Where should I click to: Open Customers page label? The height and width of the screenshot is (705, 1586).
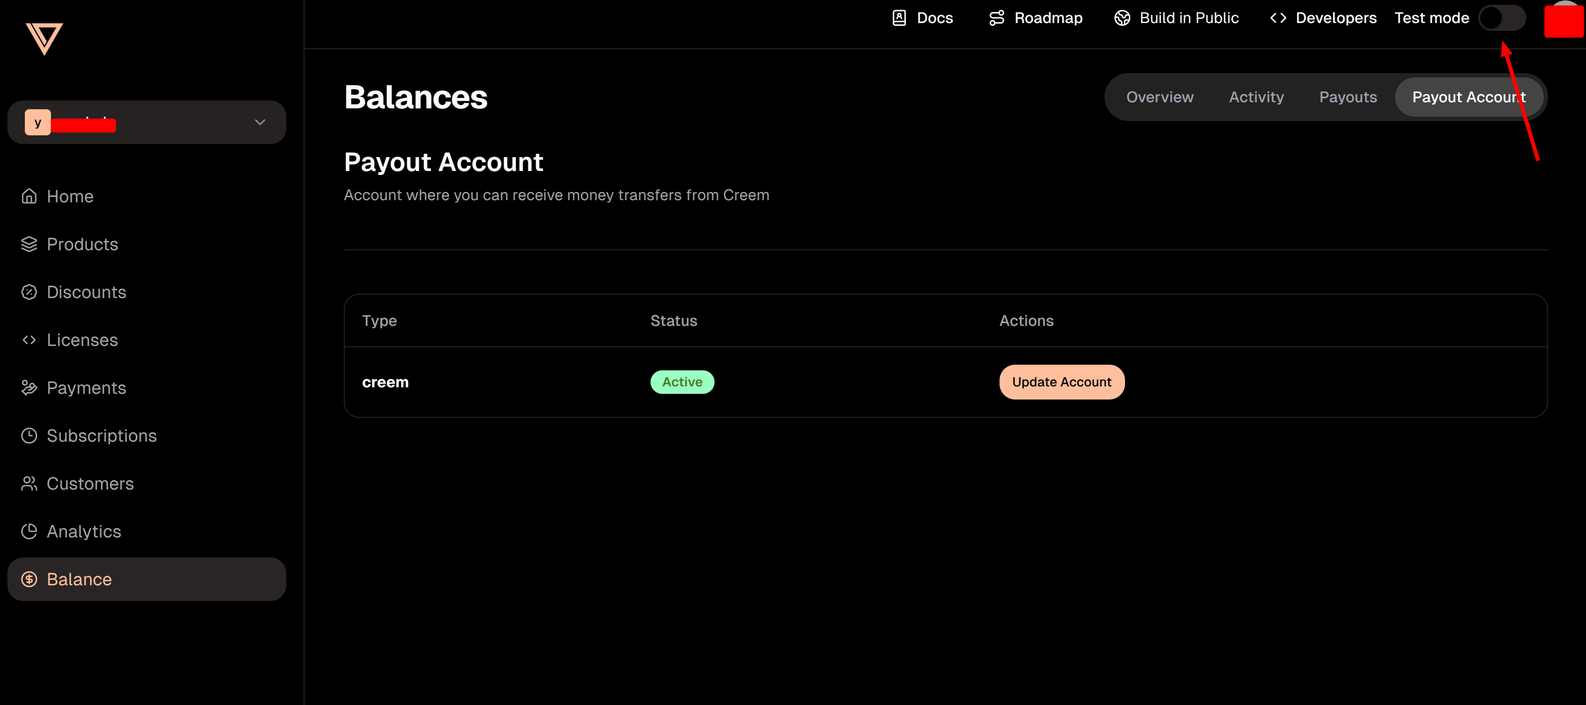pyautogui.click(x=90, y=483)
